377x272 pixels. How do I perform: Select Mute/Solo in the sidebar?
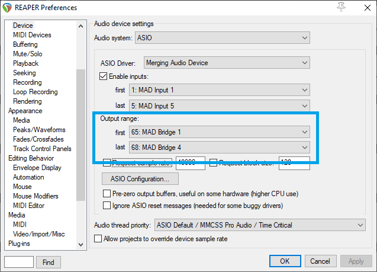(x=28, y=54)
